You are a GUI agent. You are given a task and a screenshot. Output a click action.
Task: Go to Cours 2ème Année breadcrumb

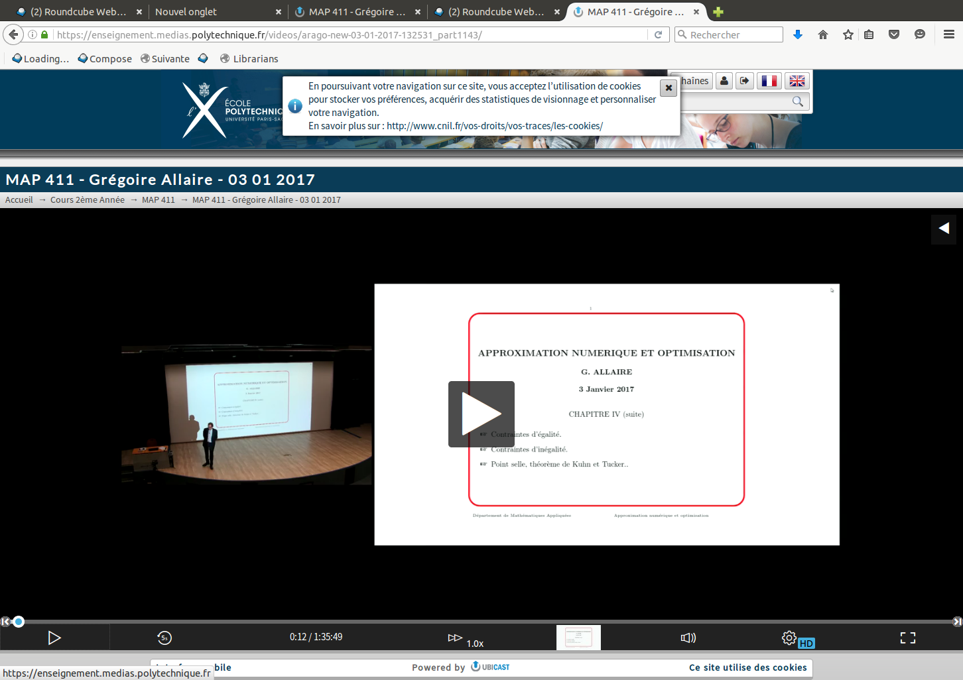pos(88,199)
